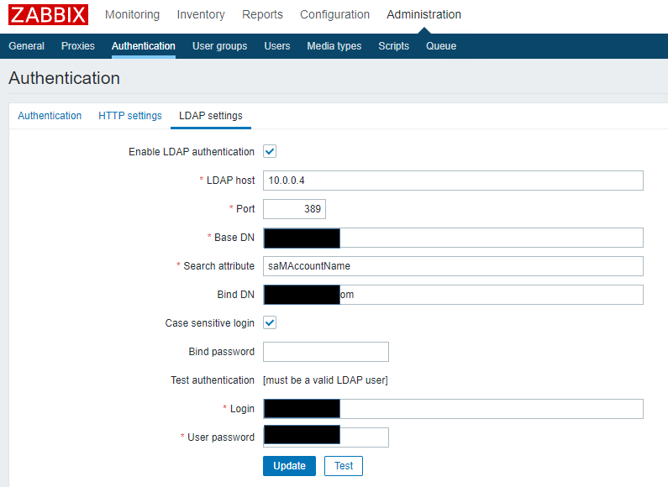The height and width of the screenshot is (487, 668).
Task: Click the User password field
Action: pos(326,437)
